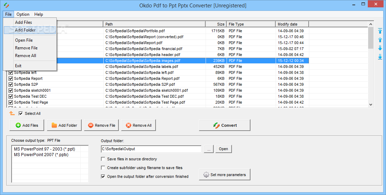Uncheck the Softpedia Test Page checkbox
This screenshot has width=386, height=195.
coord(11,102)
